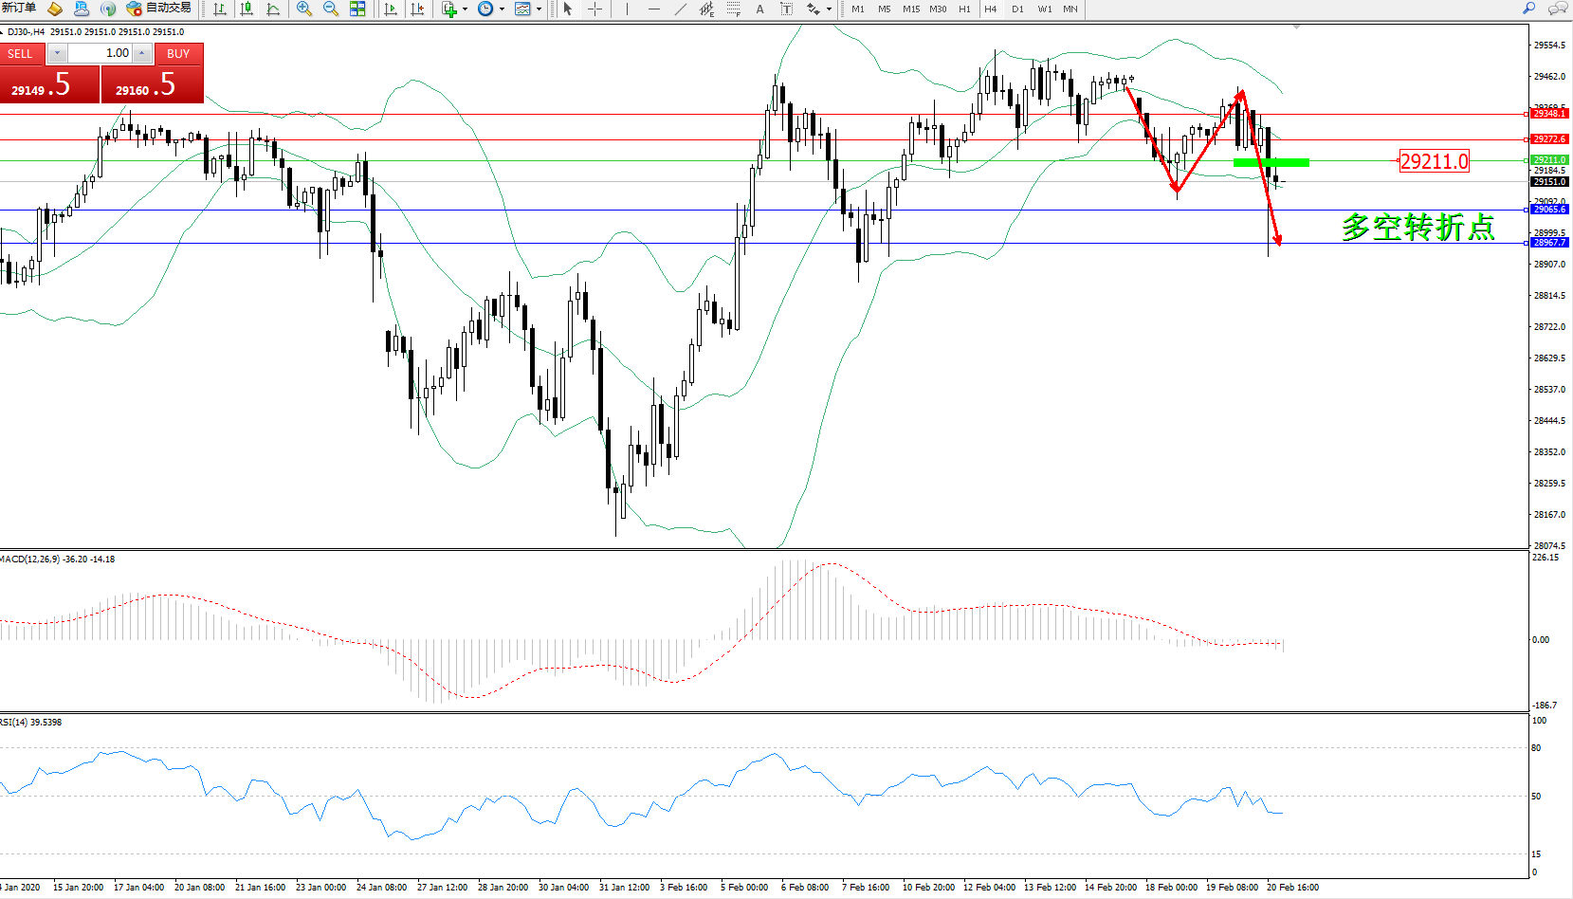Screen dimensions: 1573x899
Task: Toggle chart shift option
Action: pos(417,9)
